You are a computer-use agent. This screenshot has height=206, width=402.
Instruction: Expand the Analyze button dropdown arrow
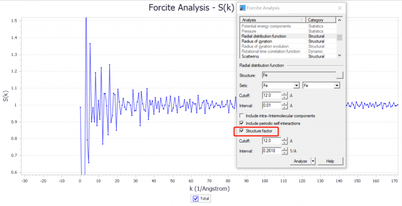coord(314,161)
